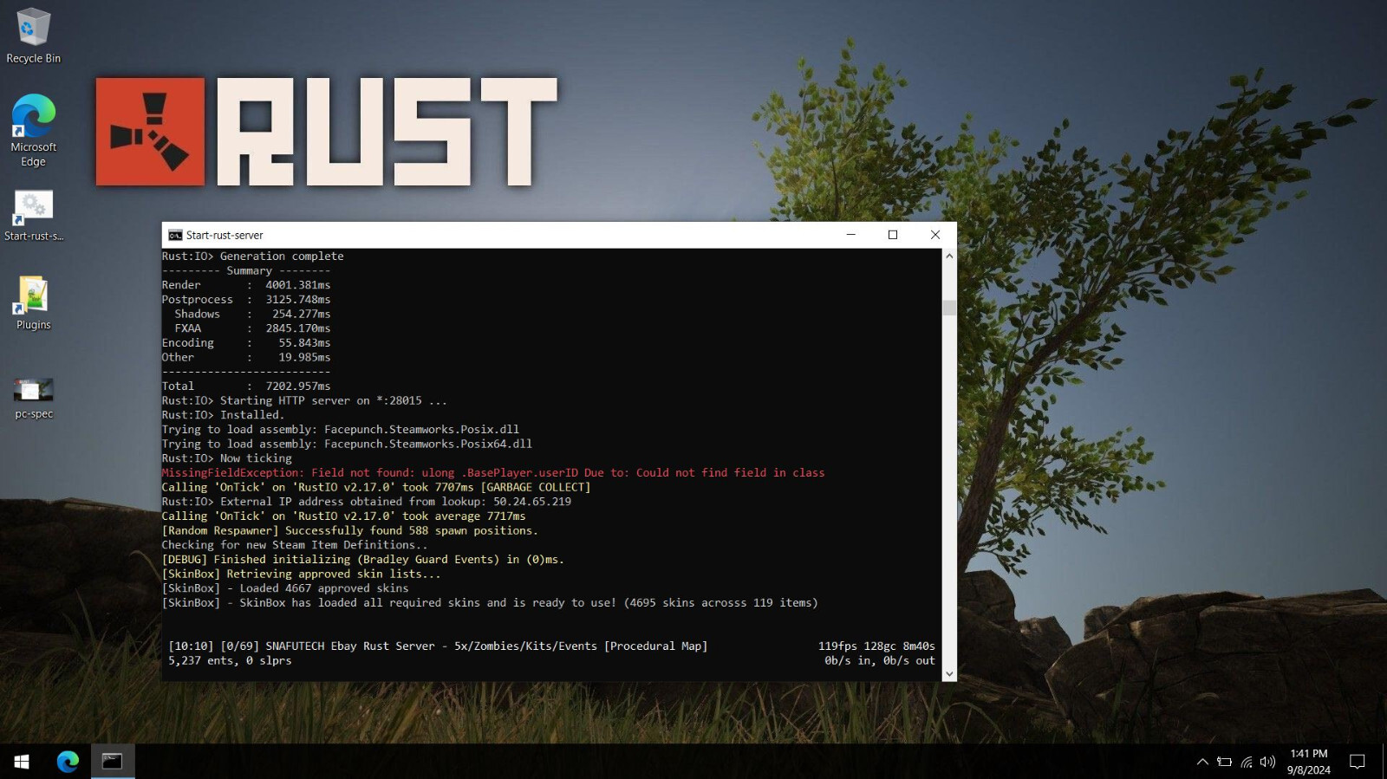The width and height of the screenshot is (1387, 779).
Task: Click the '0b/s in, 0b/s out' text
Action: point(879,660)
